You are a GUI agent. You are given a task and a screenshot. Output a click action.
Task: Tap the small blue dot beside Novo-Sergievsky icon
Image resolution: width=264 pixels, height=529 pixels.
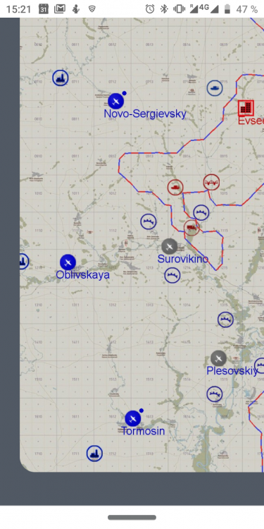point(124,93)
